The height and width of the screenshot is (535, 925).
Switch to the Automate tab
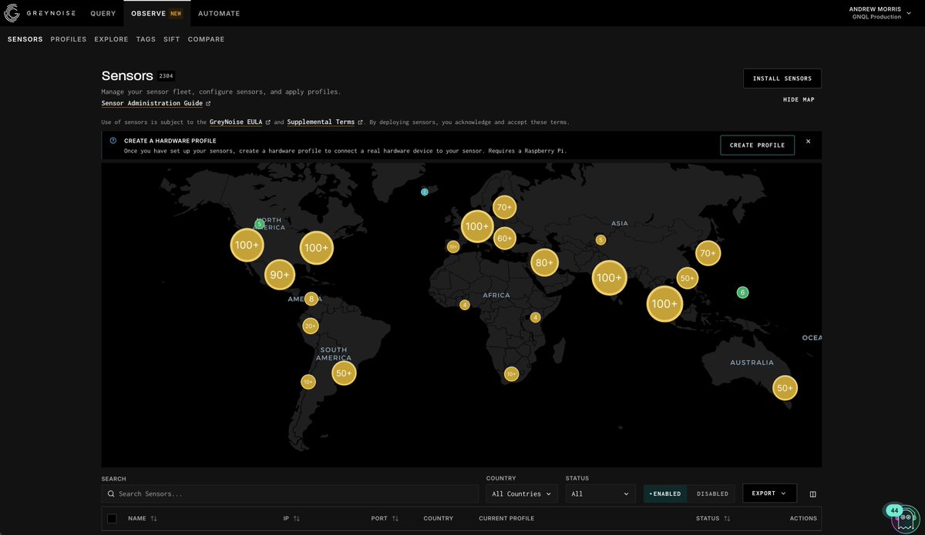[219, 13]
